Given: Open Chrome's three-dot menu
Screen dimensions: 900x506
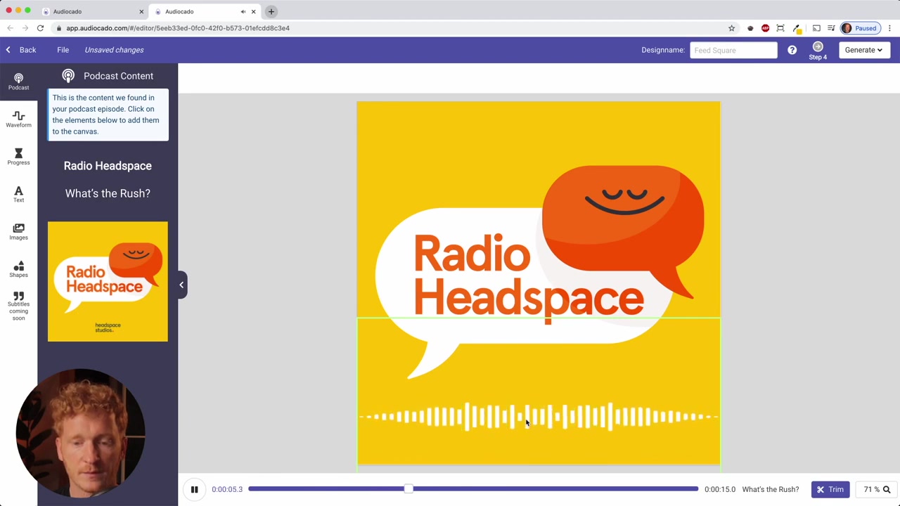Looking at the screenshot, I should coord(889,28).
